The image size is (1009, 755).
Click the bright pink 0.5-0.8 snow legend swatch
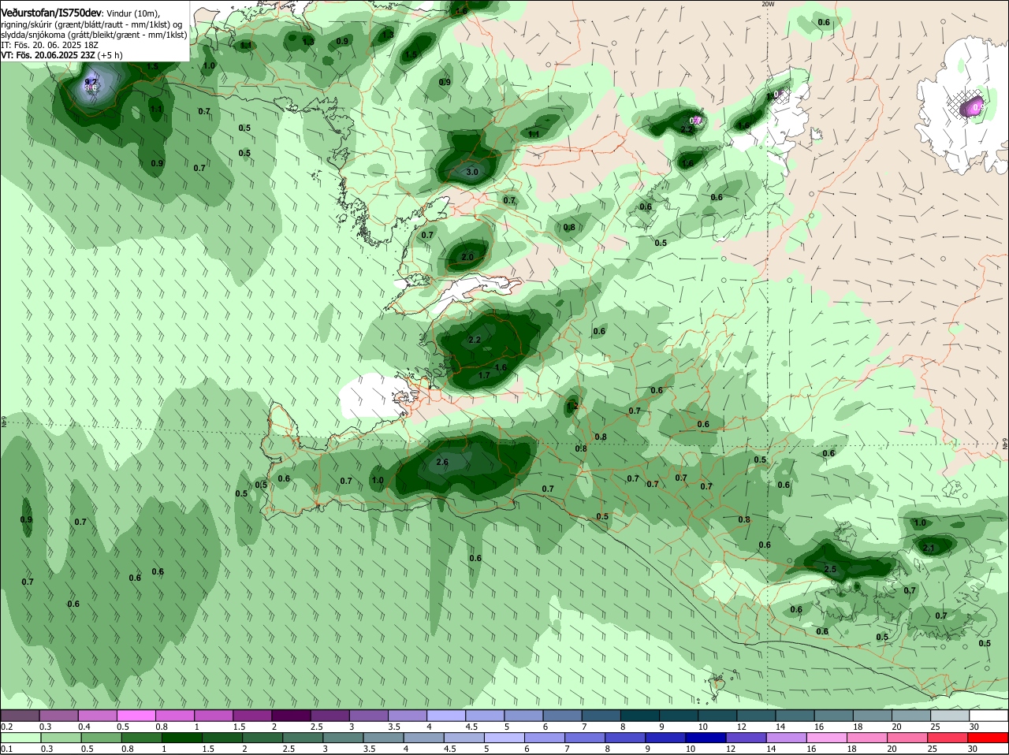pyautogui.click(x=136, y=716)
